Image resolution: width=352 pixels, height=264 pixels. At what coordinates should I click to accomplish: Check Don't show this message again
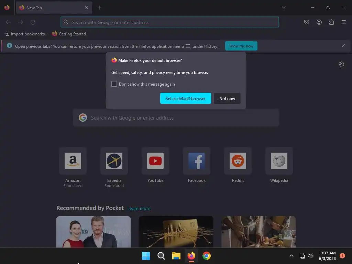click(x=114, y=84)
